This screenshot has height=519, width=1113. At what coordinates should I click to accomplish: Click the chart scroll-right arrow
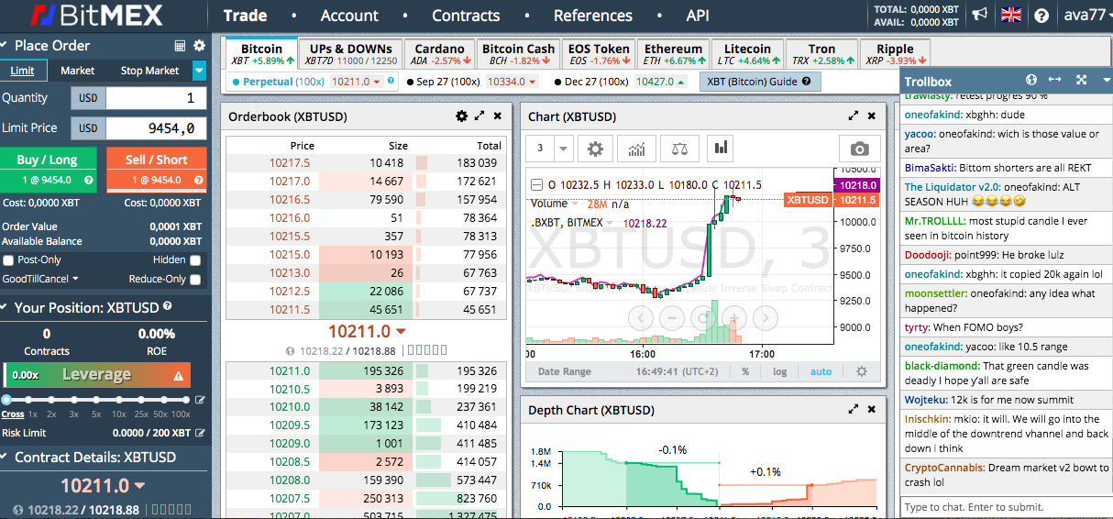pos(765,318)
